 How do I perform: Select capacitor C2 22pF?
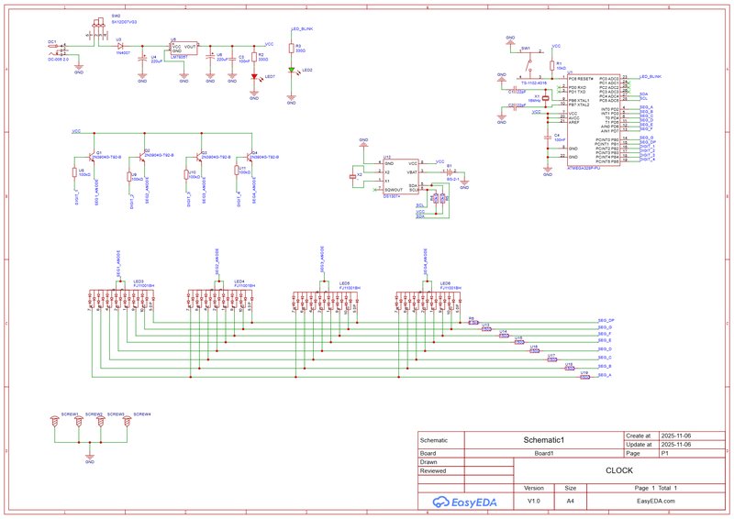[515, 106]
